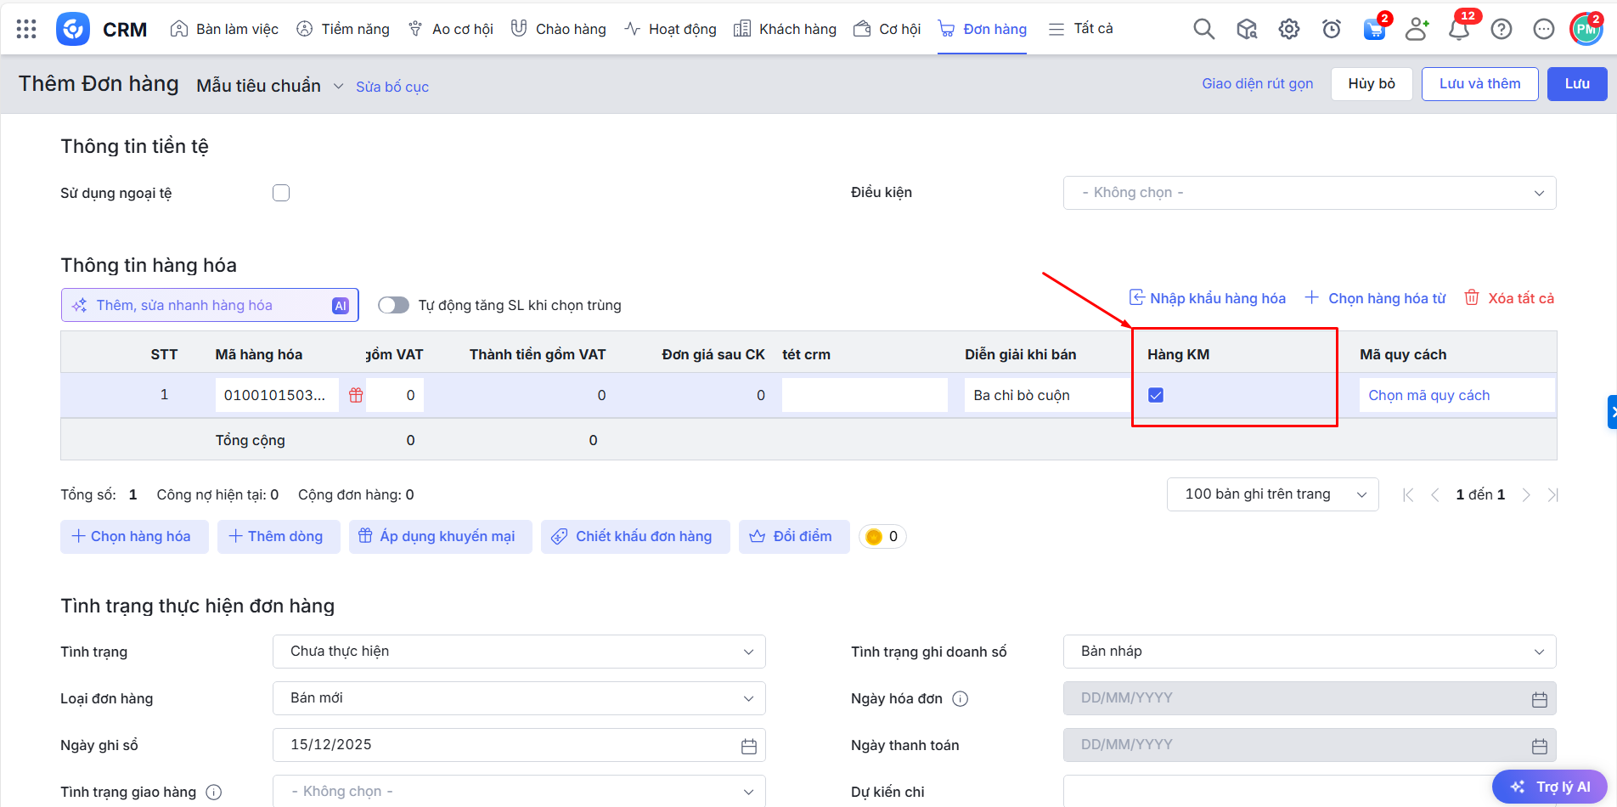Expand the Tình trạng dropdown Chưa thực hiện
The image size is (1617, 807).
(519, 652)
